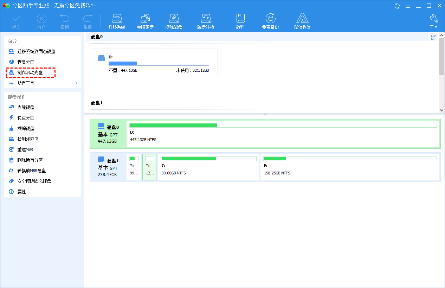Open the 教程 tutorial icon
Screen dimensions: 445x288
click(x=240, y=22)
